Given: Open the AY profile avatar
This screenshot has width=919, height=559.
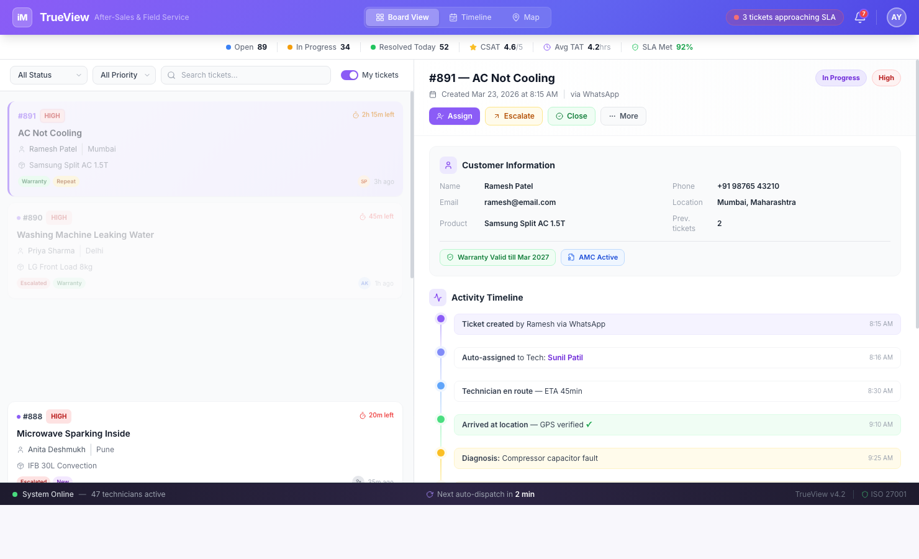Looking at the screenshot, I should click(896, 17).
